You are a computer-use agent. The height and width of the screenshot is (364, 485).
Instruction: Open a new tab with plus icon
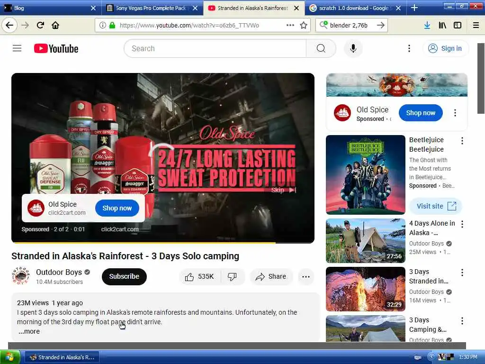pos(414,8)
